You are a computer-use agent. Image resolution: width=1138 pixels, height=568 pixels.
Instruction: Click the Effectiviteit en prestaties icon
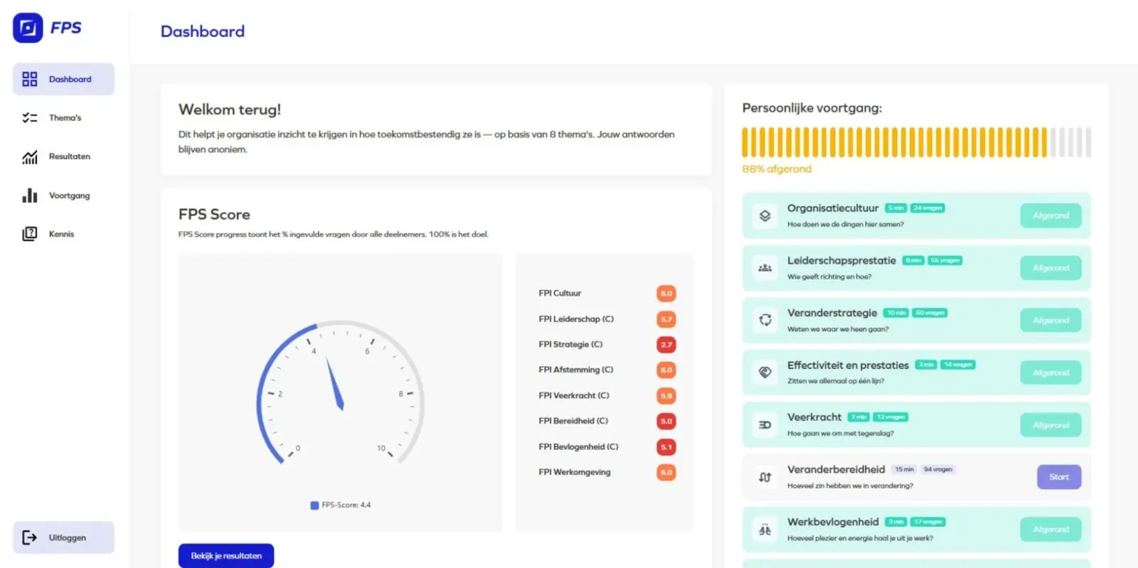coord(765,373)
